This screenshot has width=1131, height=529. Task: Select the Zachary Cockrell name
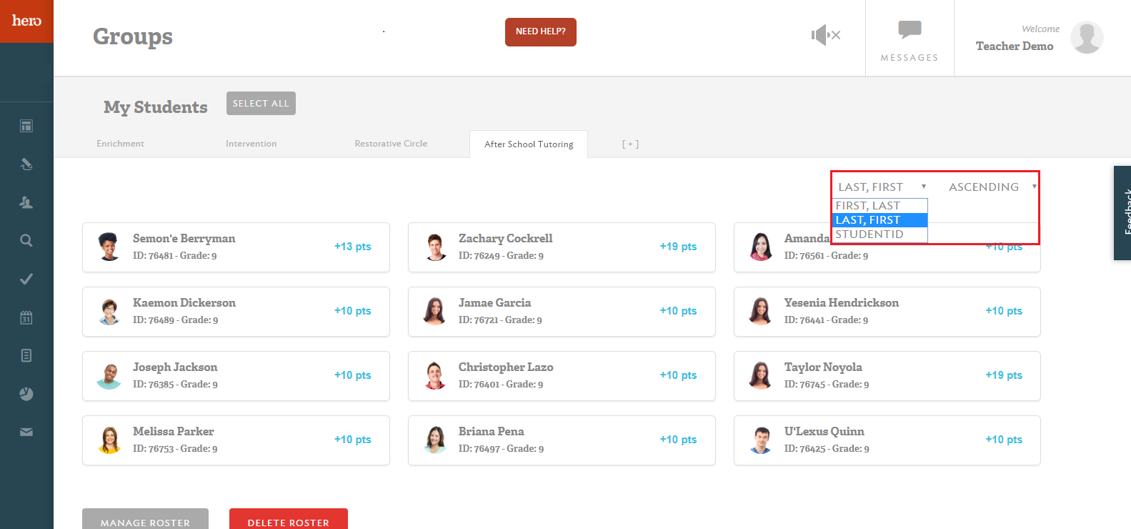[505, 239]
